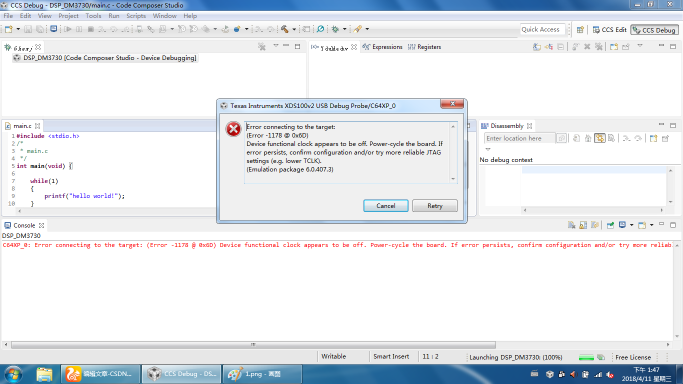Screen dimensions: 683x384
Task: Toggle Pin to Debug Context in Disassembly view
Action: point(665,138)
